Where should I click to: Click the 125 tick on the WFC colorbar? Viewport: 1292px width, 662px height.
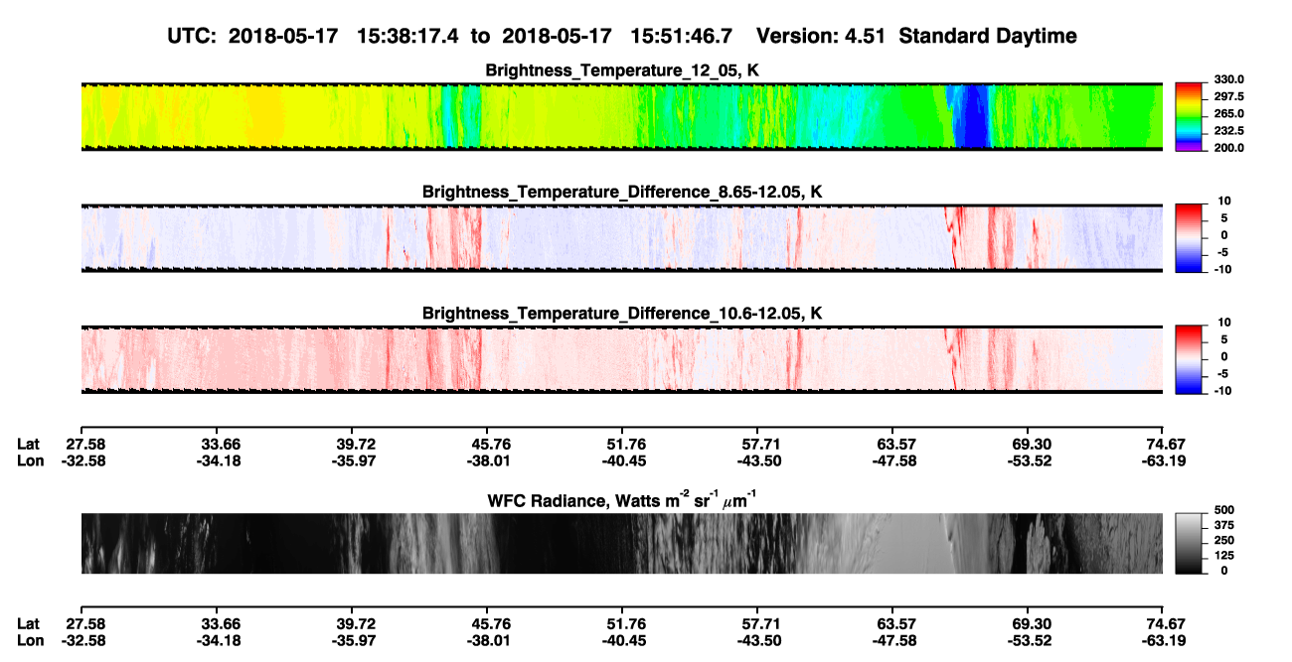coord(1223,555)
